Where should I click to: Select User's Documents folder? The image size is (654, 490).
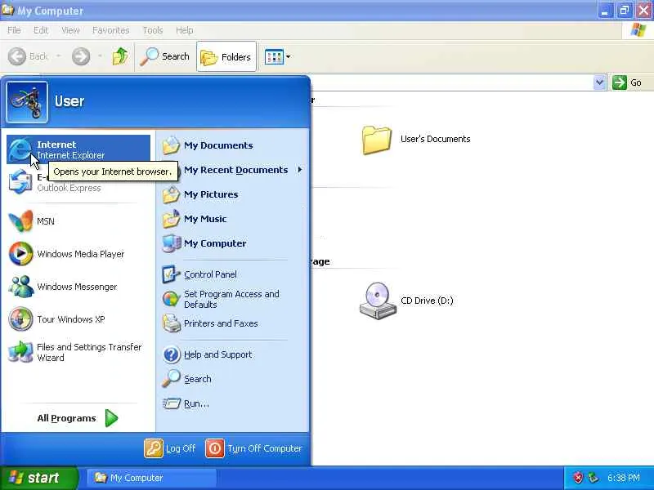[x=416, y=140]
